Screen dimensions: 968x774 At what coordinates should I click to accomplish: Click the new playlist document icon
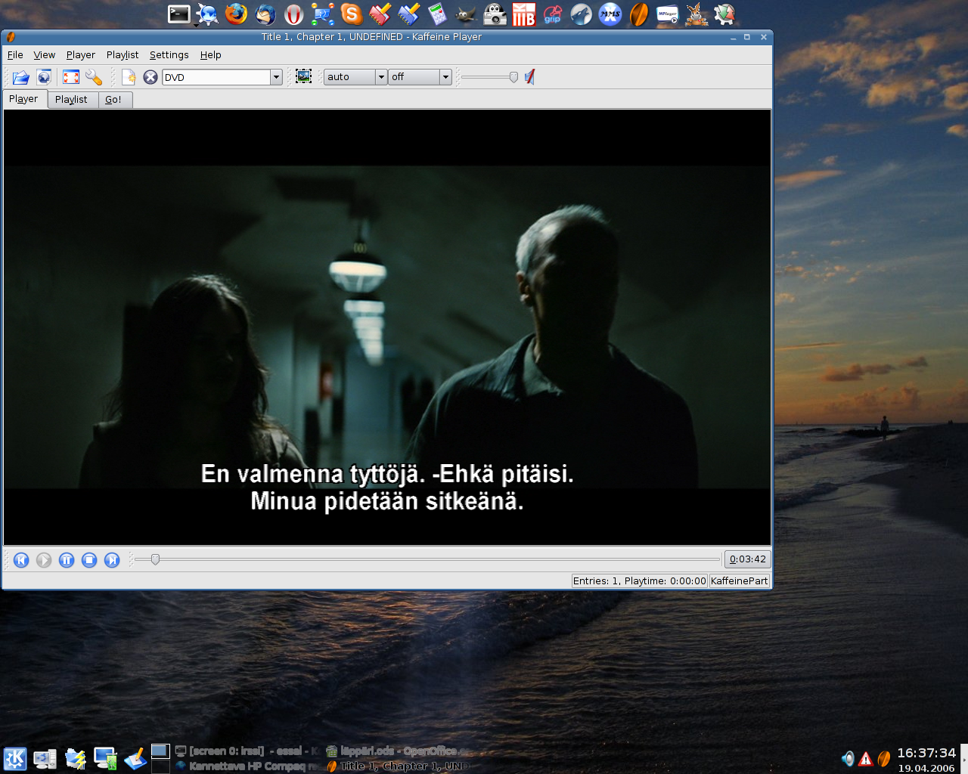click(129, 77)
